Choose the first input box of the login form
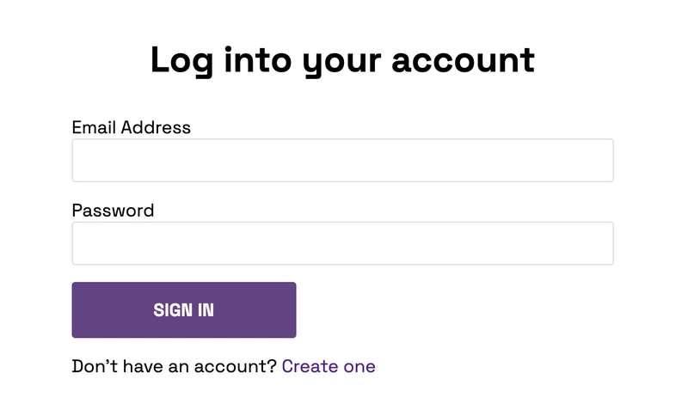 [x=342, y=161]
